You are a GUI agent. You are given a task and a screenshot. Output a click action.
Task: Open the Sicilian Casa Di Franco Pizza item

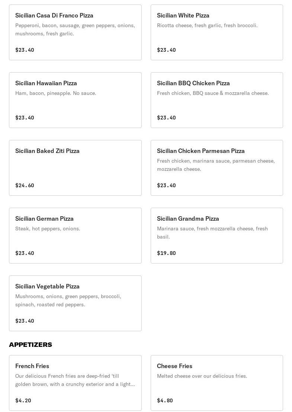(x=75, y=32)
